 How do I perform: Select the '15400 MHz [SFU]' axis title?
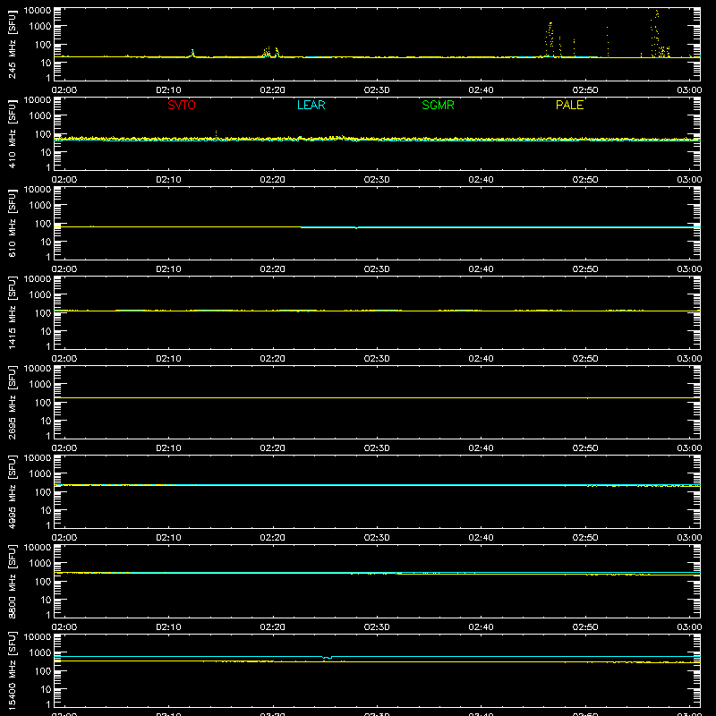pos(12,670)
